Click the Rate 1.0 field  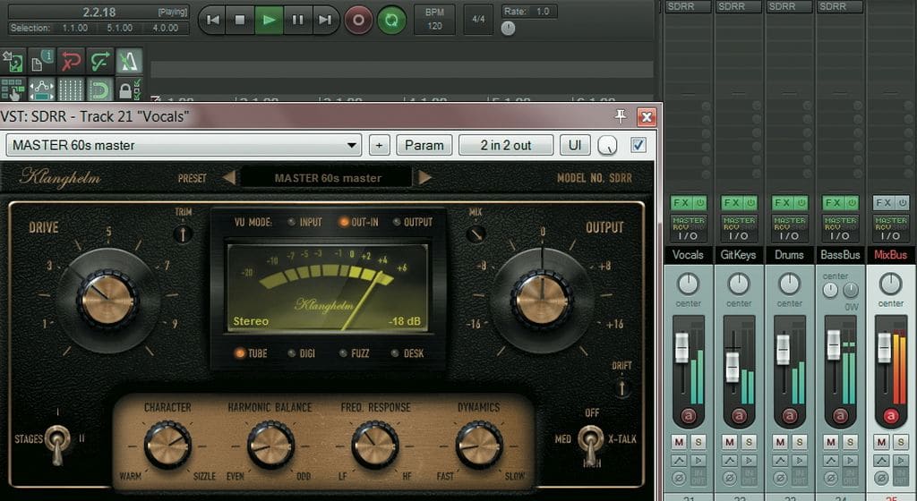(x=529, y=11)
